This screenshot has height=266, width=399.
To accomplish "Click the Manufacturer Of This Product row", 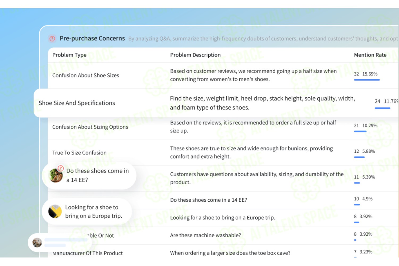I will [223, 251].
